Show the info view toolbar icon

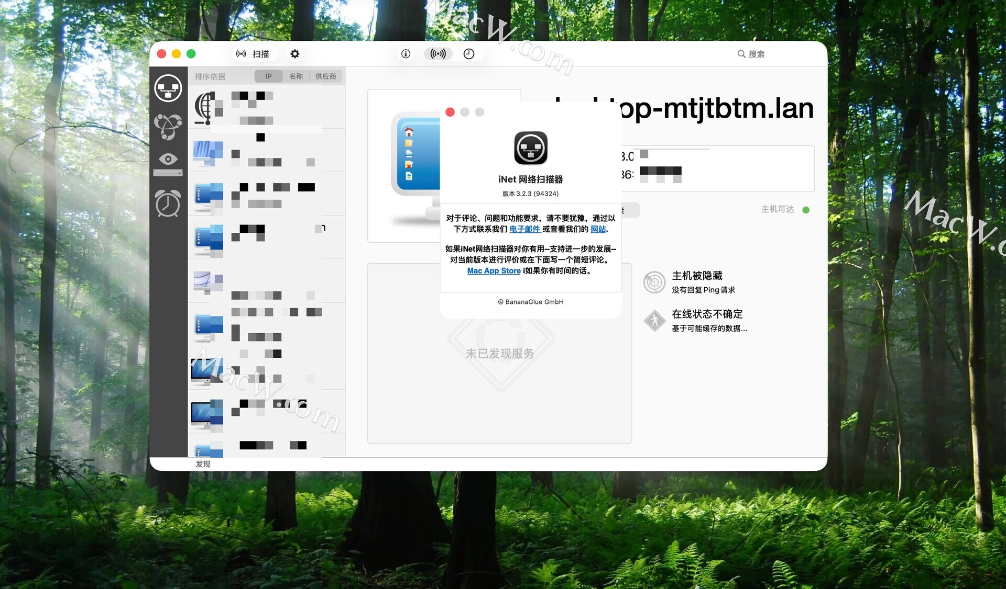(x=406, y=54)
